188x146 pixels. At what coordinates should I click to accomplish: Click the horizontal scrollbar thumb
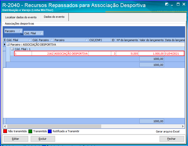(x=54, y=126)
